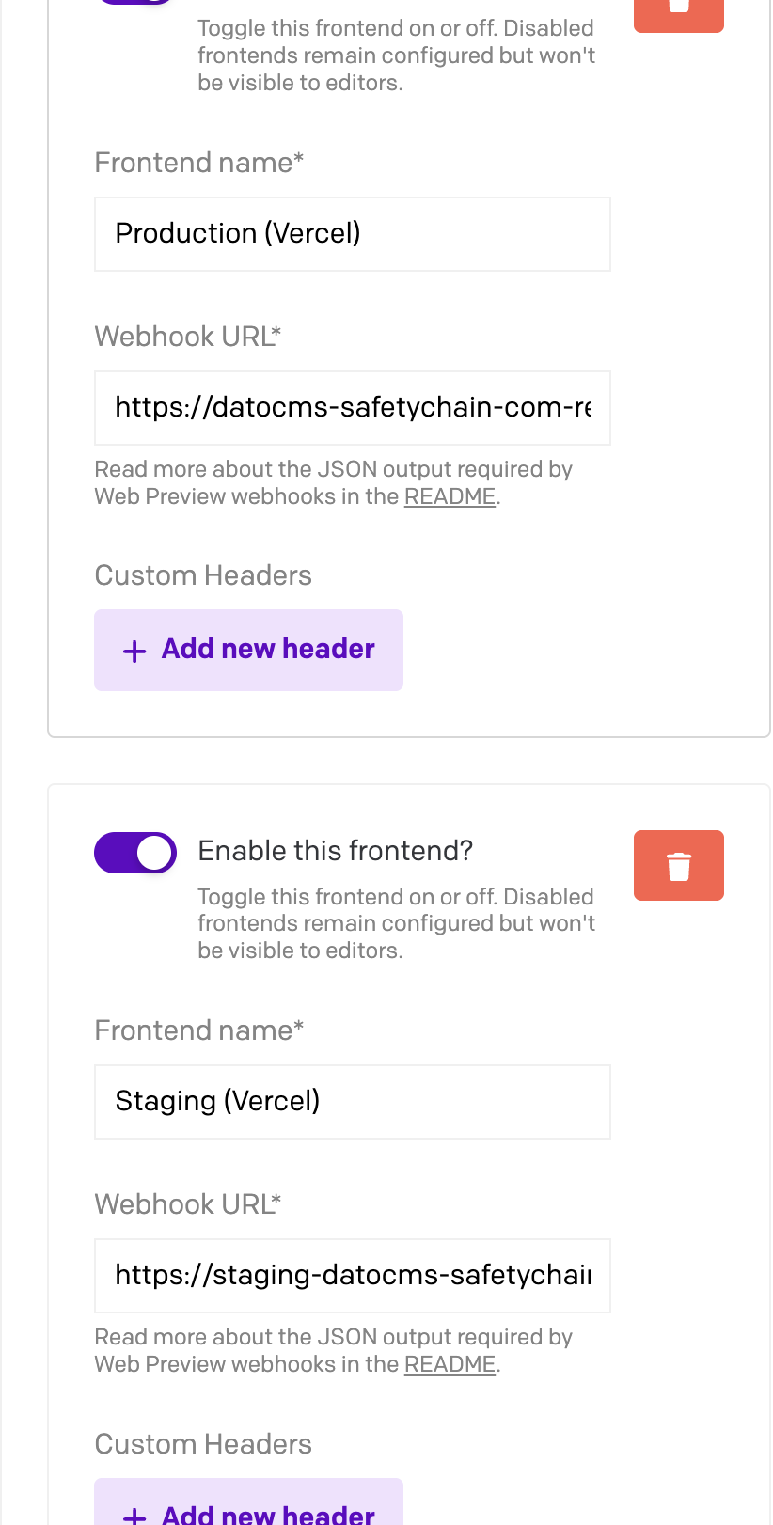Viewport: 773px width, 1525px height.
Task: Open the README link under the Staging webhook
Action: click(450, 1364)
